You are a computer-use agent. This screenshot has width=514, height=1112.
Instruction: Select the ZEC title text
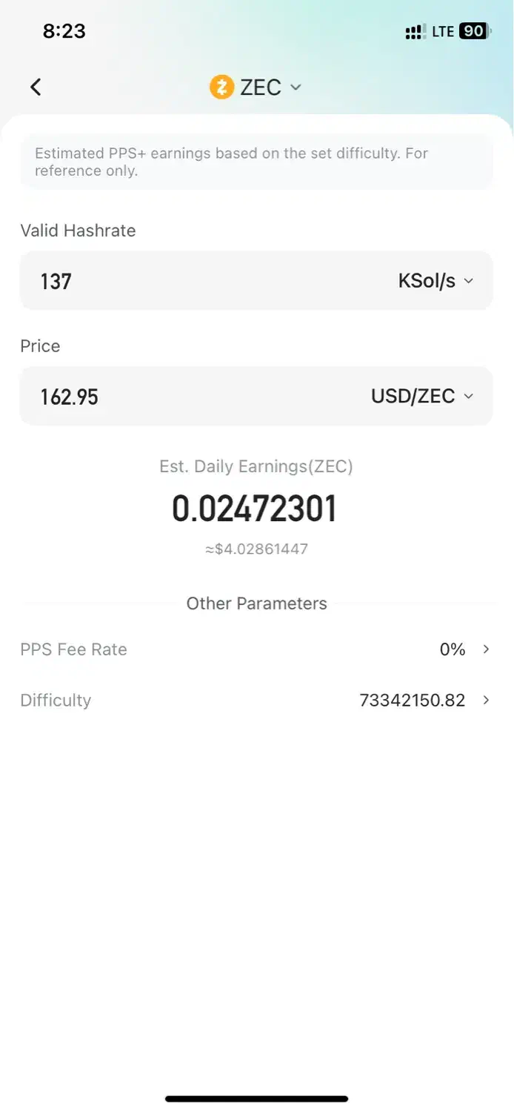tap(260, 87)
